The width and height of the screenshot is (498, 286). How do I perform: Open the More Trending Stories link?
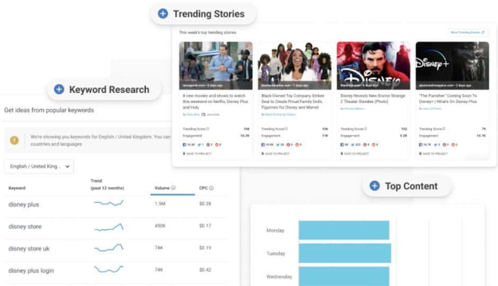click(468, 32)
